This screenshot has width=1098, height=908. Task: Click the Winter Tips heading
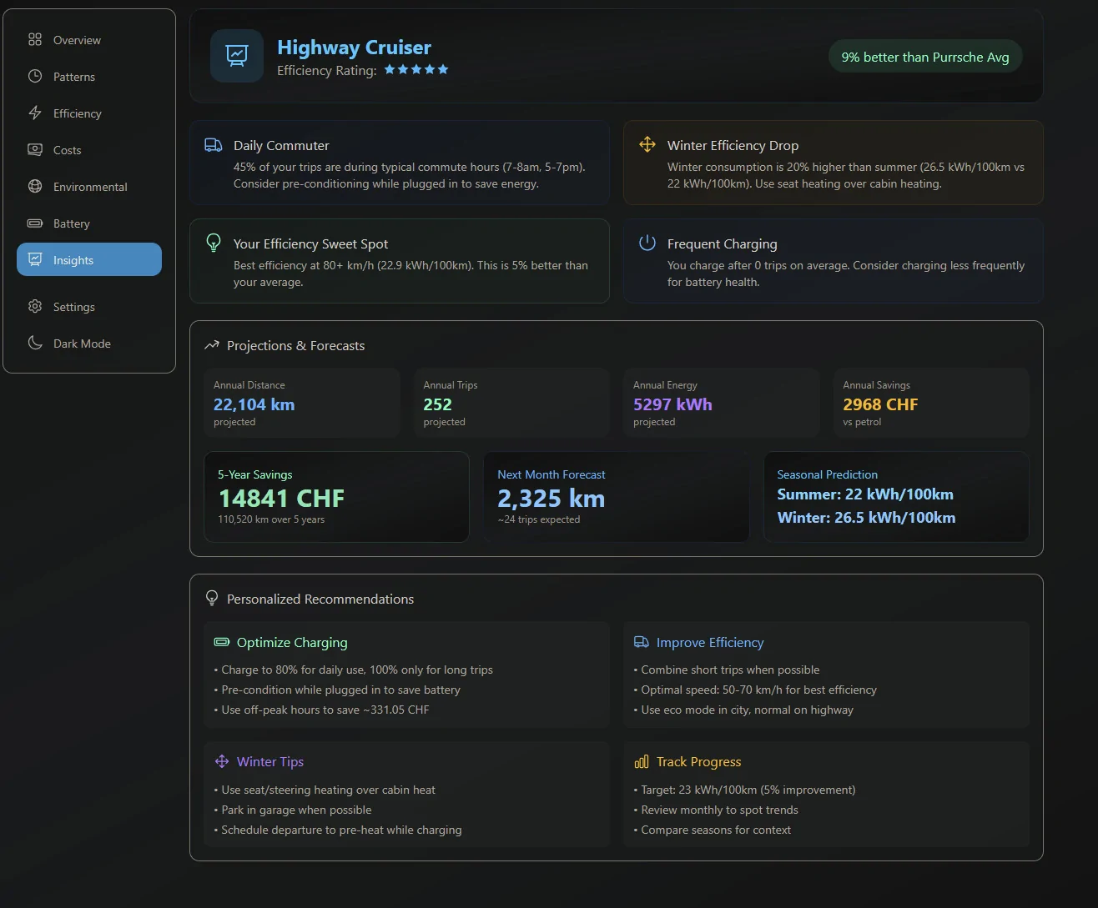(x=270, y=761)
